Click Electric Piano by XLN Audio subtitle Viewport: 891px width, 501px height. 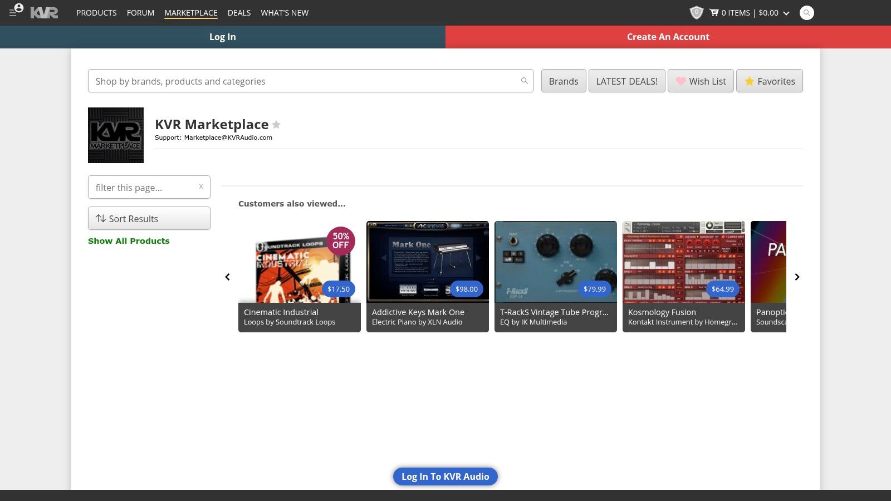[417, 322]
